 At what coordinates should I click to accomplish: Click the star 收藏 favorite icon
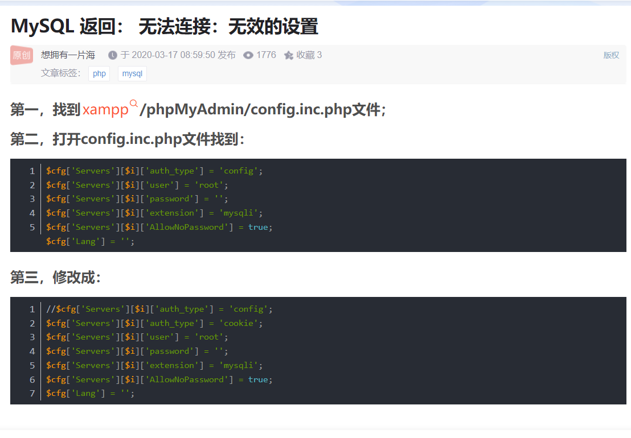pyautogui.click(x=289, y=55)
